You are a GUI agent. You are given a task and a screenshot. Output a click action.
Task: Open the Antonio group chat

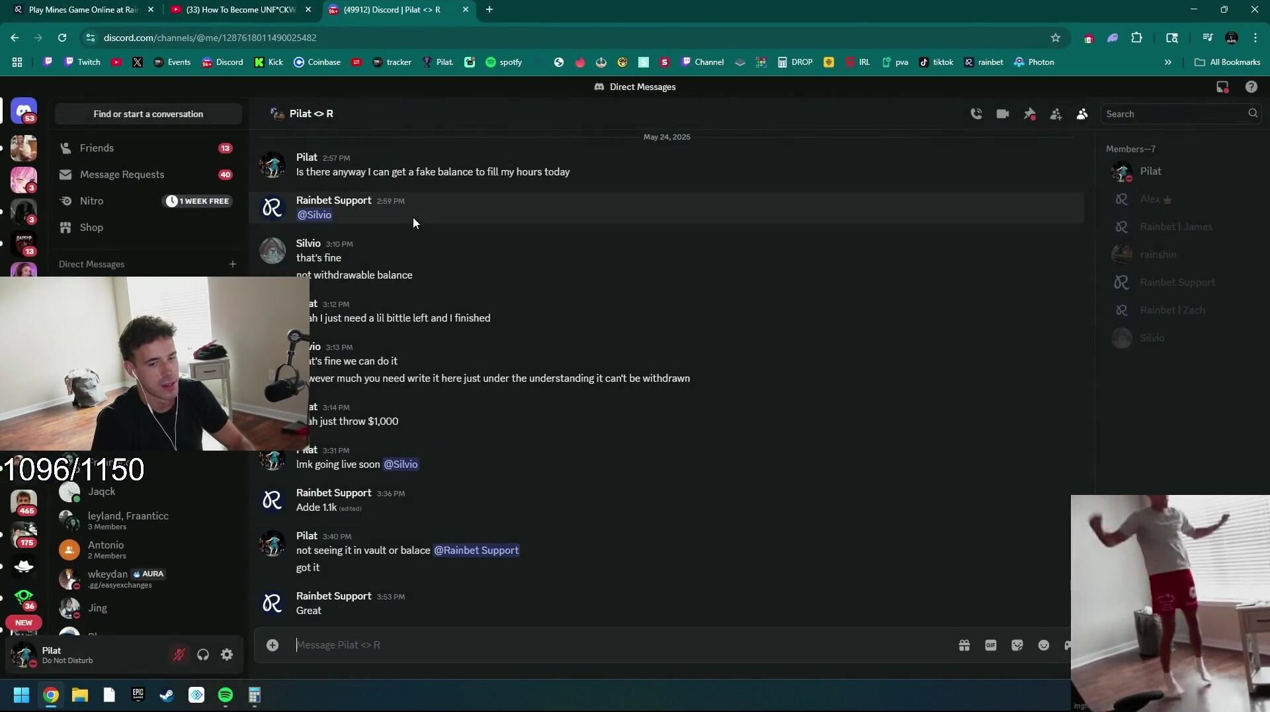click(147, 550)
